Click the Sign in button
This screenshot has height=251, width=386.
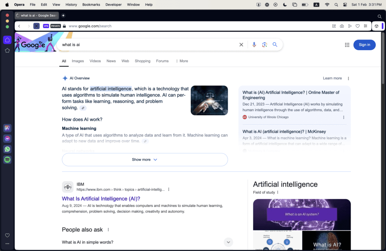coord(364,45)
